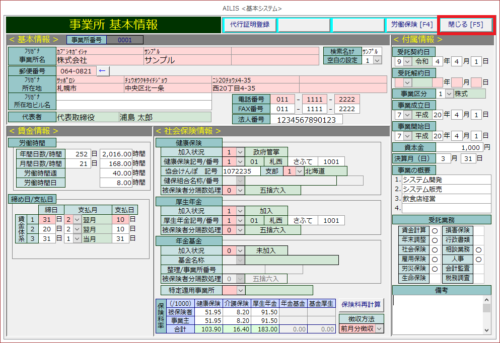Toggle the 人事 entrusted task mark

[x=478, y=259]
